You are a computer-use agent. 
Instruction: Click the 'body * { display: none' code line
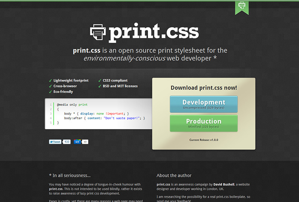click(x=96, y=114)
